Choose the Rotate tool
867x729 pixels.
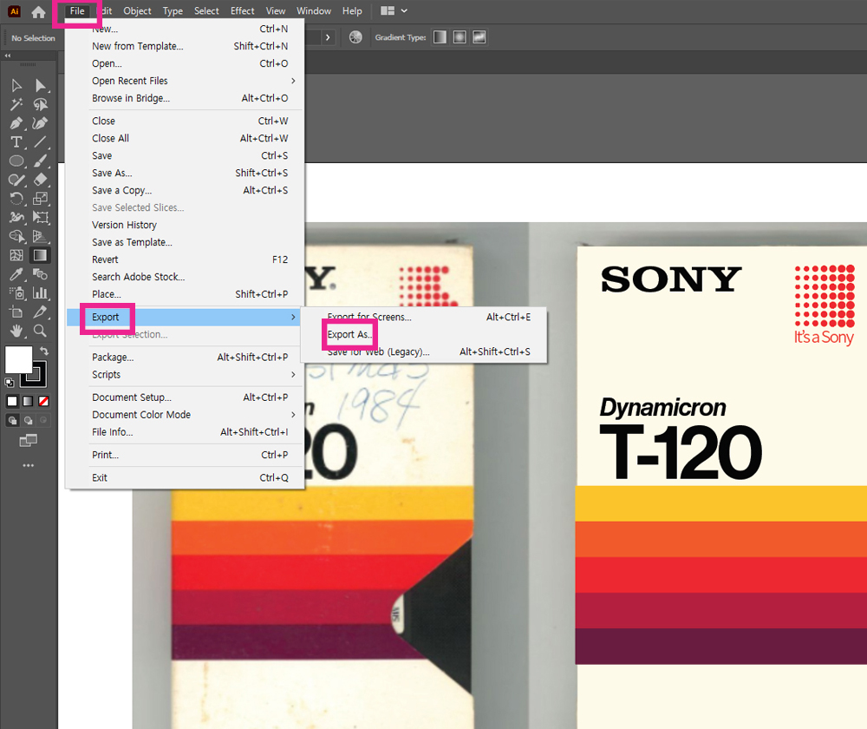pyautogui.click(x=16, y=198)
